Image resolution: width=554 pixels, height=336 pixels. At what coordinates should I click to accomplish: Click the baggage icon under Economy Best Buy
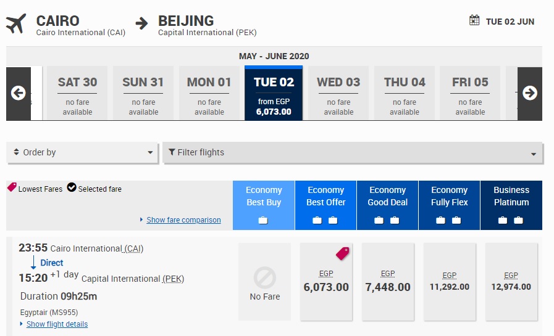click(x=263, y=220)
